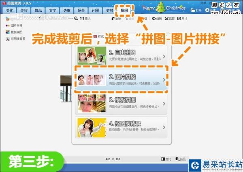
Task: Click the chevron on 自由拼图 row
Action: click(164, 57)
